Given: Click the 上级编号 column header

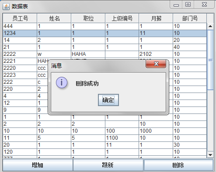Looking at the screenshot, I should click(122, 18).
